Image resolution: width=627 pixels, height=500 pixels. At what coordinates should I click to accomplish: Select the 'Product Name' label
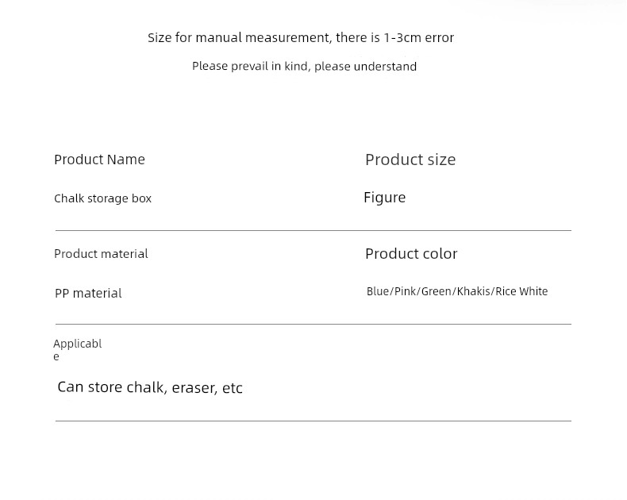[99, 160]
